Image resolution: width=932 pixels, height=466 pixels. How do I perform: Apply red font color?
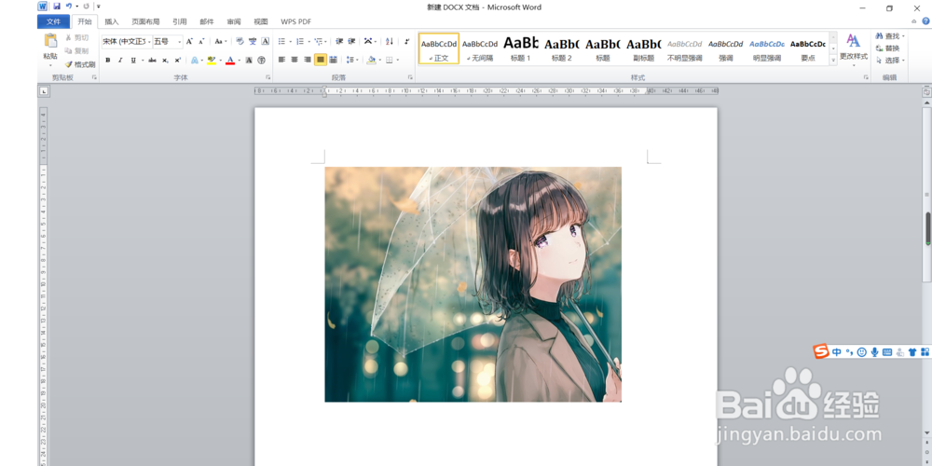pyautogui.click(x=230, y=60)
